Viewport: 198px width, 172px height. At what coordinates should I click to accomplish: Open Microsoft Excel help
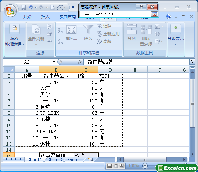pyautogui.click(x=169, y=16)
